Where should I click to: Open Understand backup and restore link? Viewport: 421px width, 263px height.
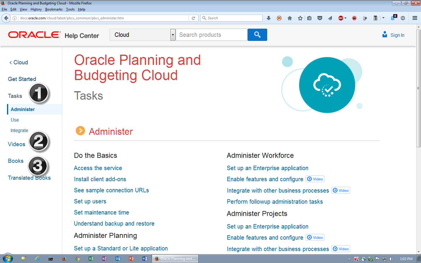coord(114,224)
